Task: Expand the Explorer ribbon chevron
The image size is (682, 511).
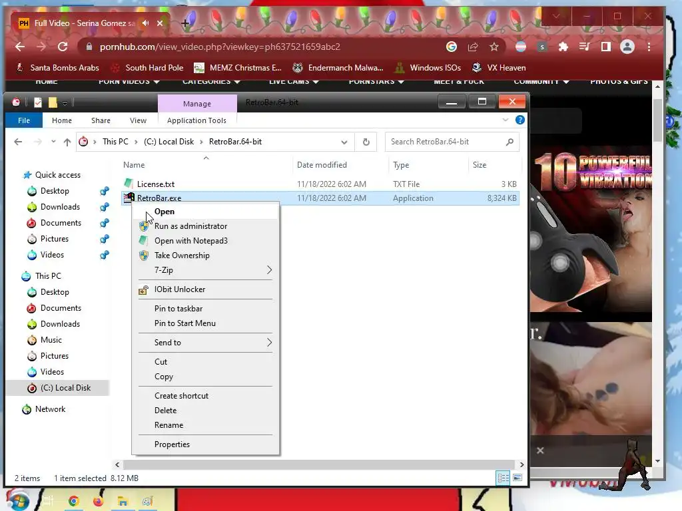Action: (x=505, y=120)
